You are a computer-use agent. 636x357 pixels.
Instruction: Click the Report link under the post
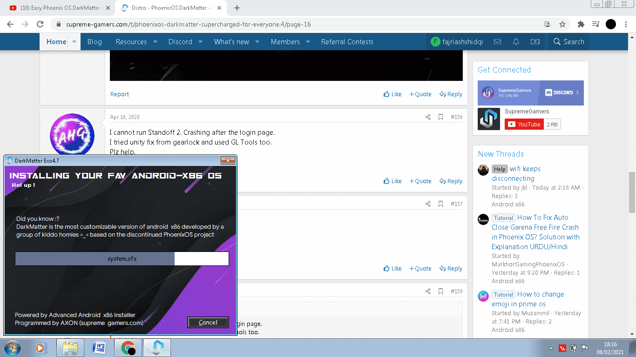point(120,94)
